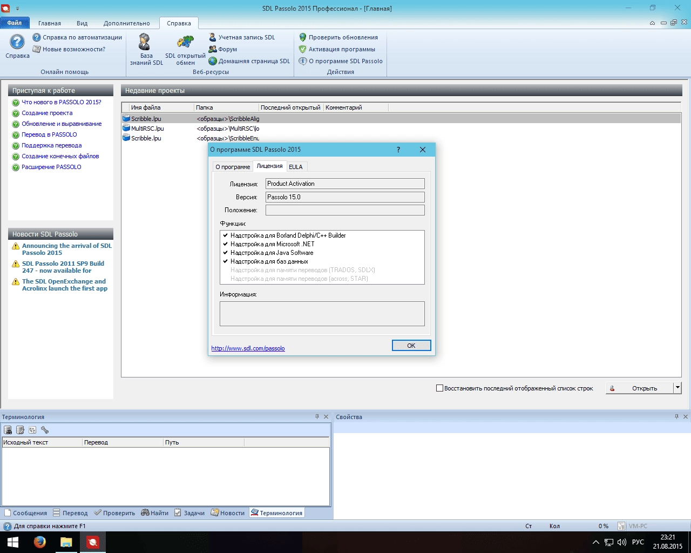Switch to Задачи bottom tab

(189, 513)
